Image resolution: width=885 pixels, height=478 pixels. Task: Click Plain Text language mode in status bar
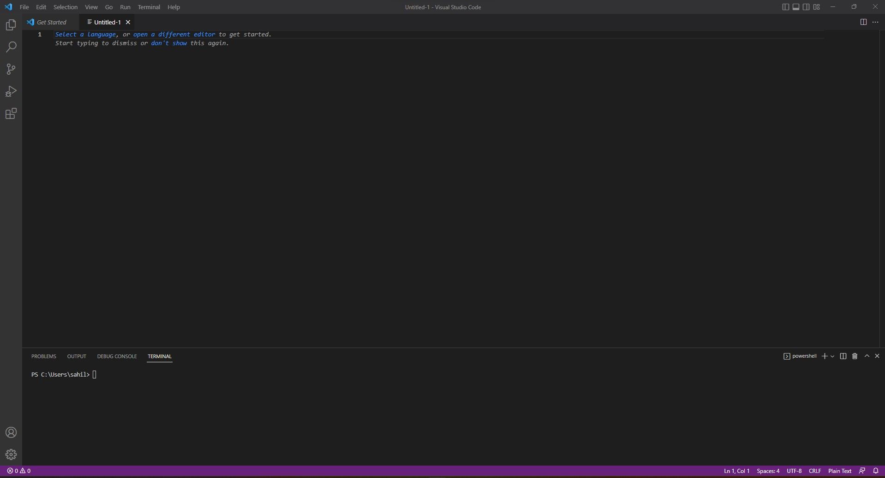tap(839, 471)
